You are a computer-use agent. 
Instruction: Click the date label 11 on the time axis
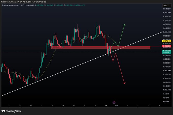point(9,106)
